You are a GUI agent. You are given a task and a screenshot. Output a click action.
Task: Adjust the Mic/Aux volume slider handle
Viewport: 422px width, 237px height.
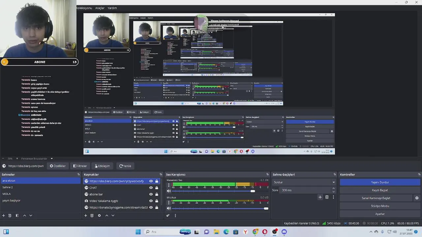coord(266,208)
